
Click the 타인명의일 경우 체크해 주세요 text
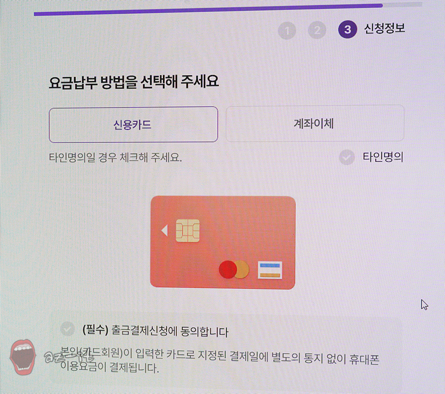(115, 157)
